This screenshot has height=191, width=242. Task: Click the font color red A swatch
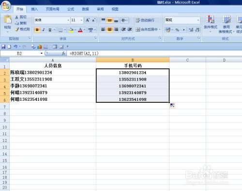80,30
